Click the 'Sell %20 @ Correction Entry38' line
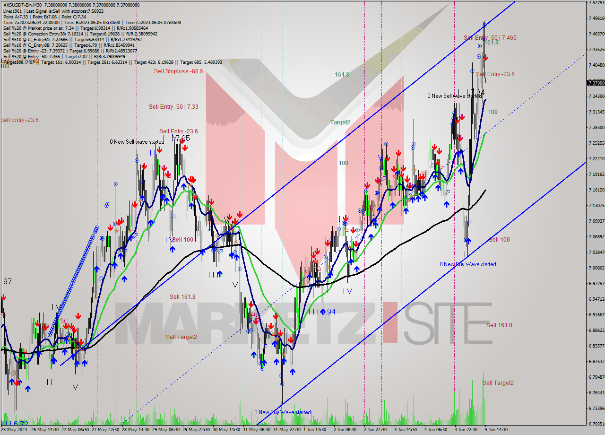605x435 pixels. click(x=80, y=34)
